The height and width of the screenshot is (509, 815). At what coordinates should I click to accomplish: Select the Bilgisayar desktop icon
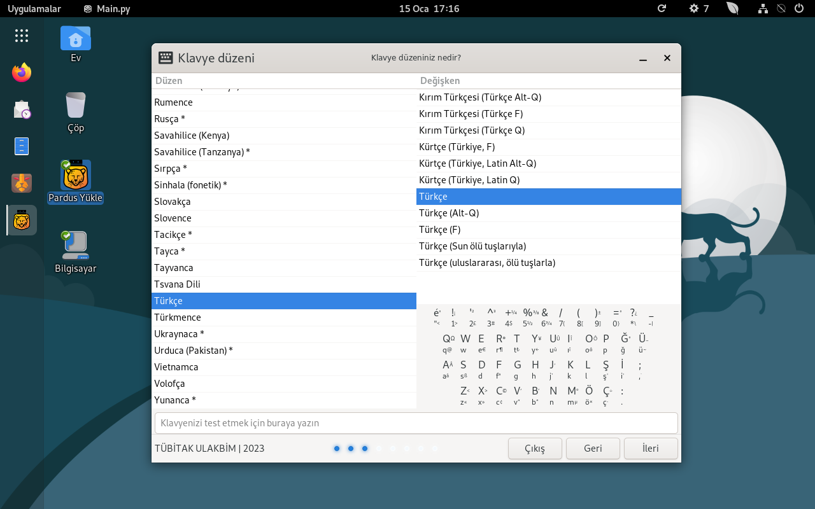[76, 252]
